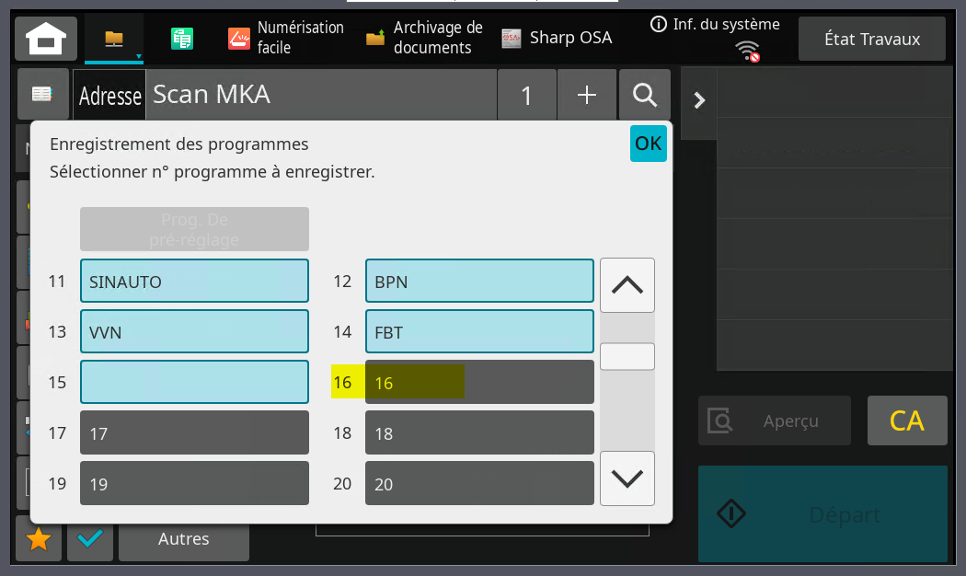Launch Numérisation facile
Image resolution: width=966 pixels, height=576 pixels.
[285, 38]
